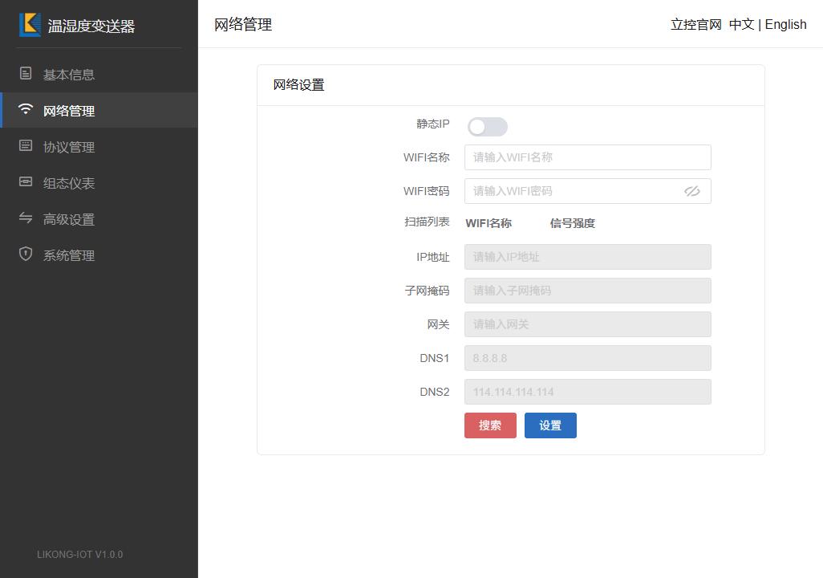Screen dimensions: 823x578
Task: Switch language to English
Action: point(786,25)
